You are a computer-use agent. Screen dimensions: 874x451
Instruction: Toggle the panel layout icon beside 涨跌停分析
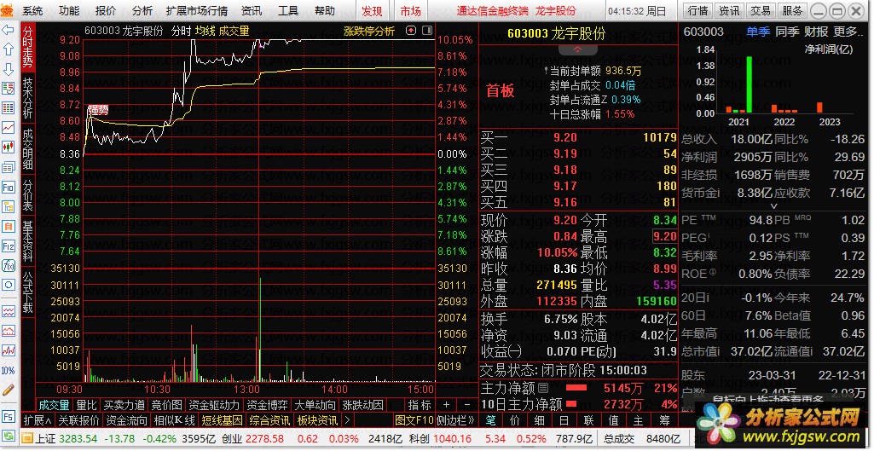click(427, 31)
